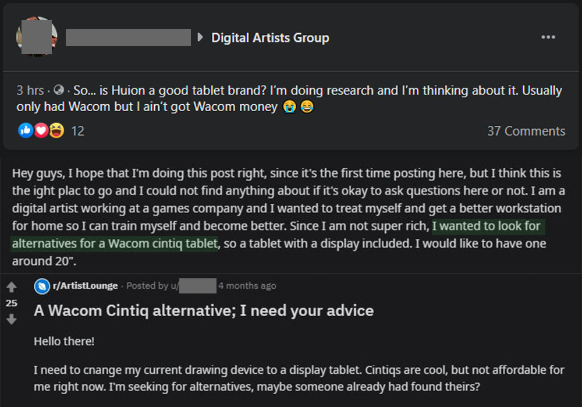Click the highlighted 'alternatives for a Wacom cintiq tablet' text
The height and width of the screenshot is (407, 582).
[115, 243]
